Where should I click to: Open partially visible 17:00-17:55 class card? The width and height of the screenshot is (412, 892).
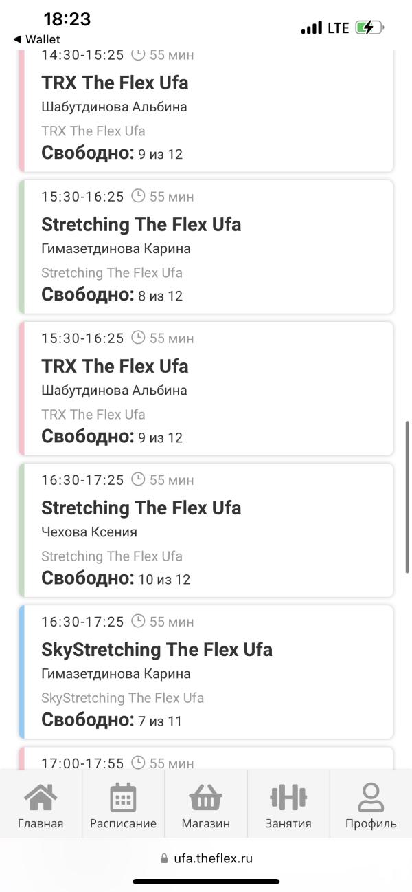coord(206,758)
